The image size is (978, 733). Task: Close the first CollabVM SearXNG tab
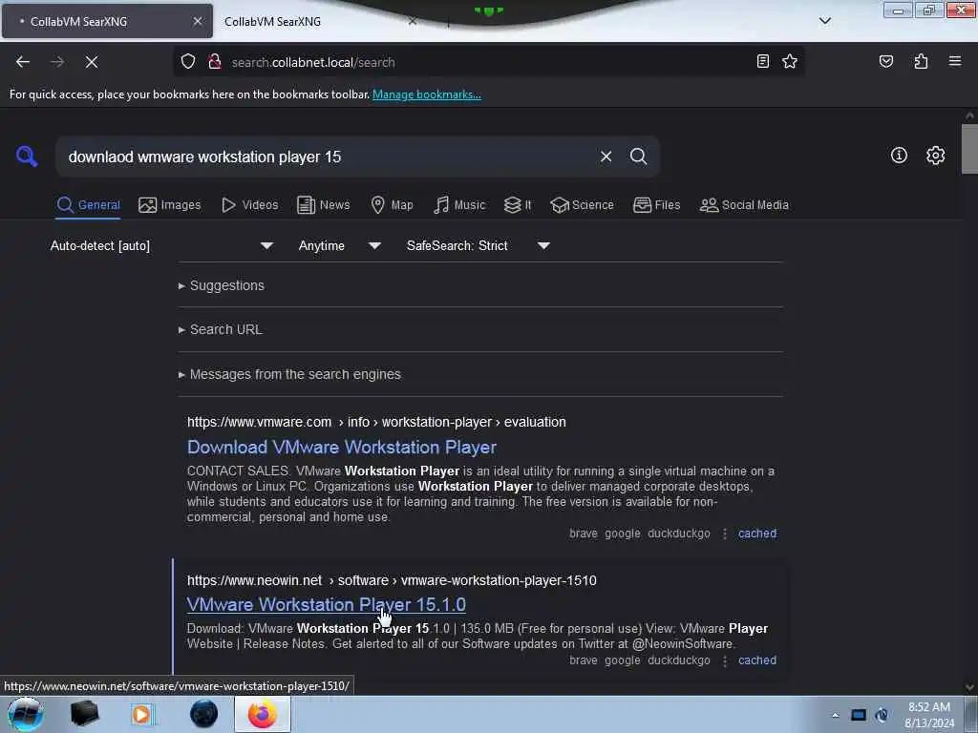(x=198, y=21)
